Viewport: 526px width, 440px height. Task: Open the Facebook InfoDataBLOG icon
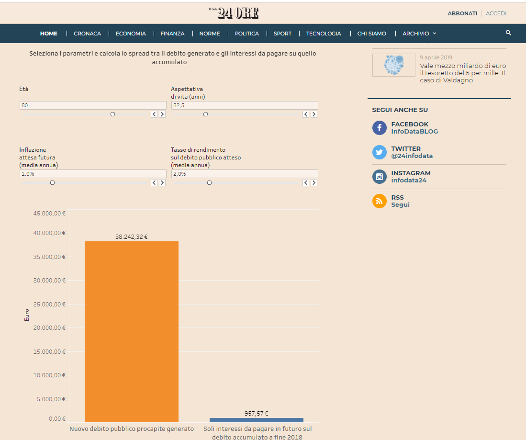click(x=380, y=128)
